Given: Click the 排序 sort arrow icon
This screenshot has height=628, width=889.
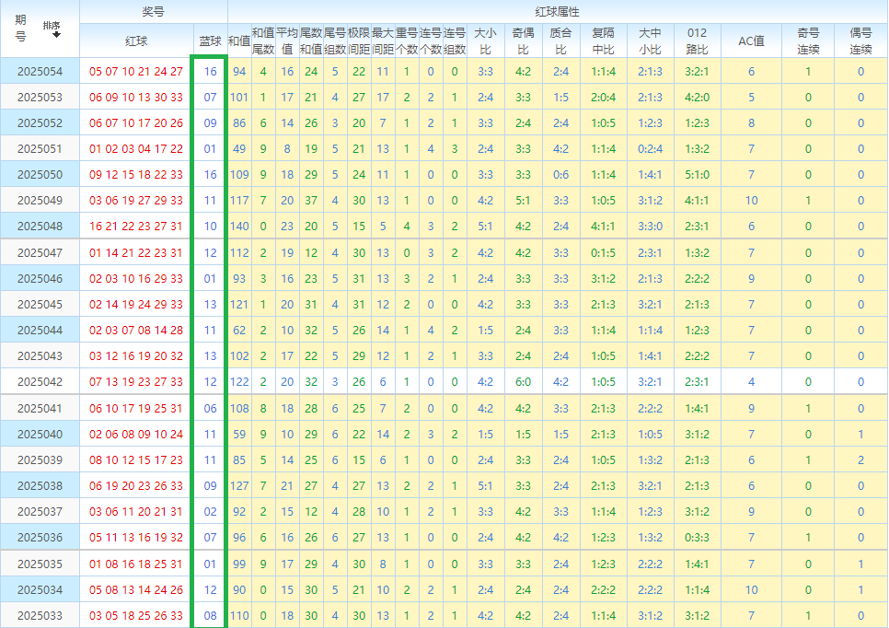Looking at the screenshot, I should pyautogui.click(x=57, y=35).
